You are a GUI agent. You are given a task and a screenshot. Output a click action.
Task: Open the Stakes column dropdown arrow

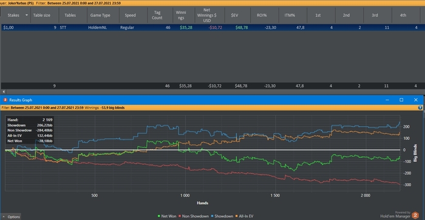(27, 15)
